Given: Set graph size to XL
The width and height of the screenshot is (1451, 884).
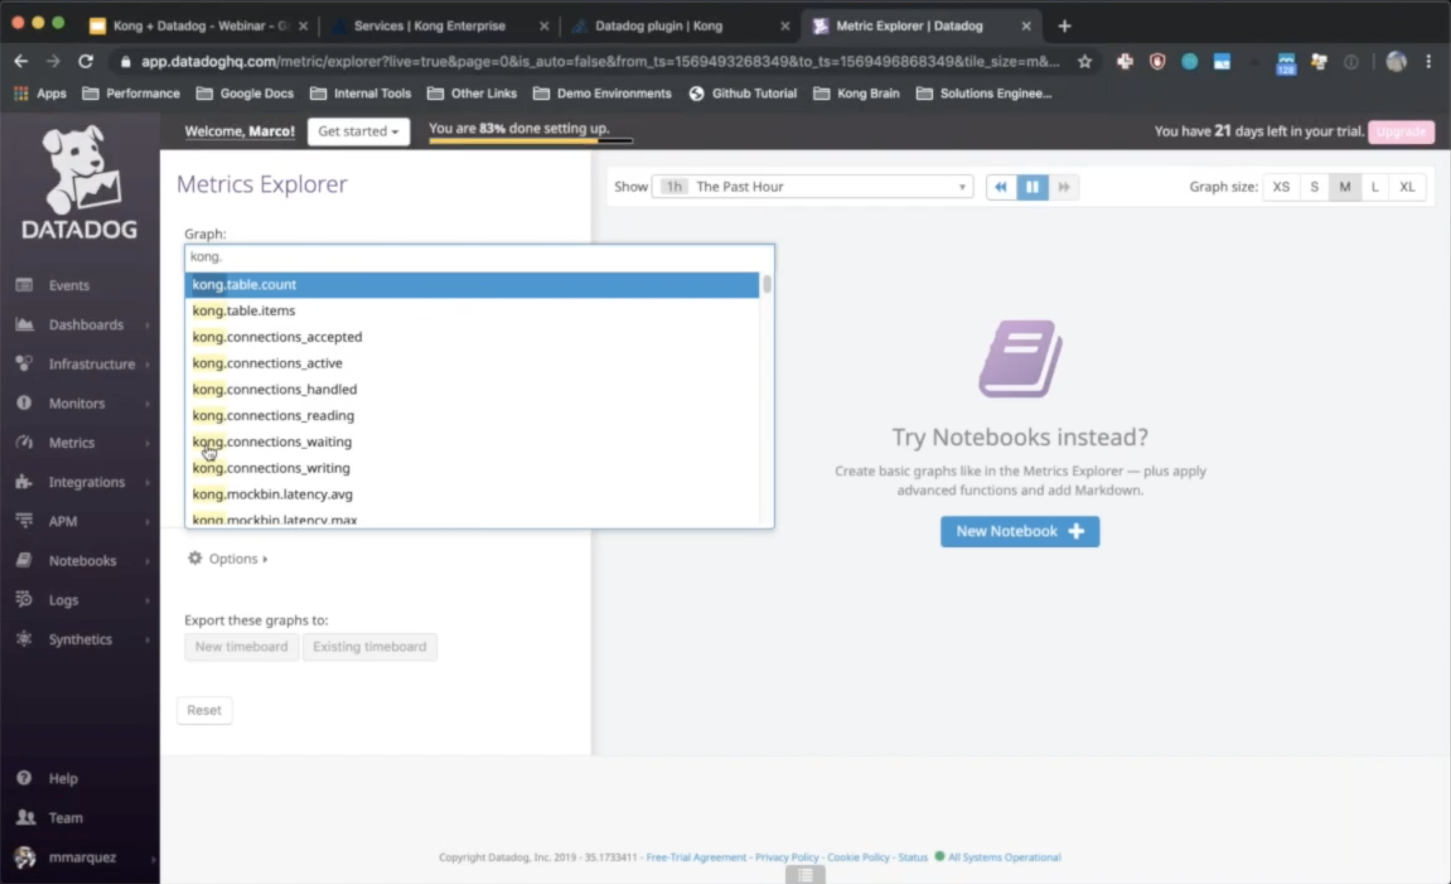Looking at the screenshot, I should pos(1407,187).
